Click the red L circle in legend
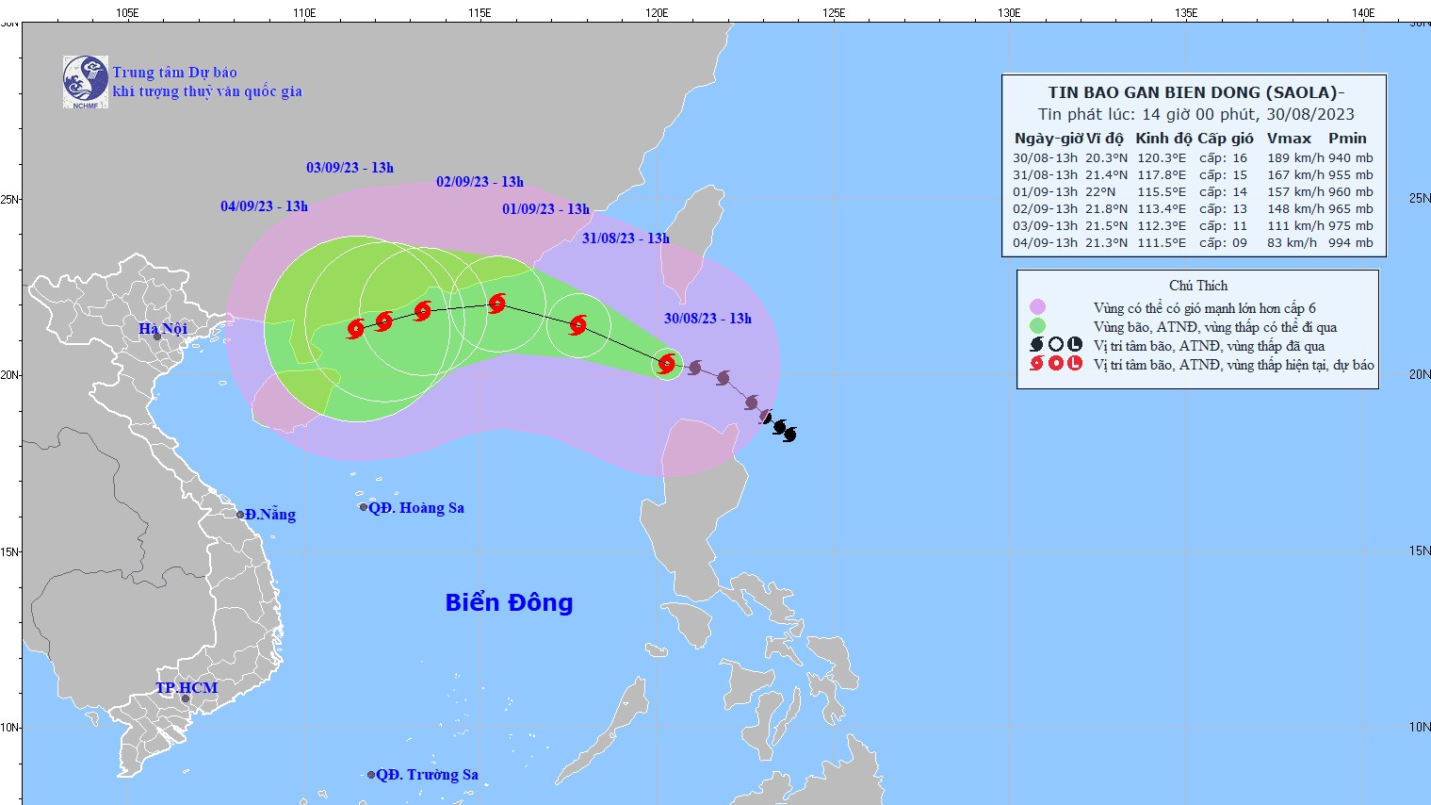Viewport: 1431px width, 805px height. pos(1075,364)
